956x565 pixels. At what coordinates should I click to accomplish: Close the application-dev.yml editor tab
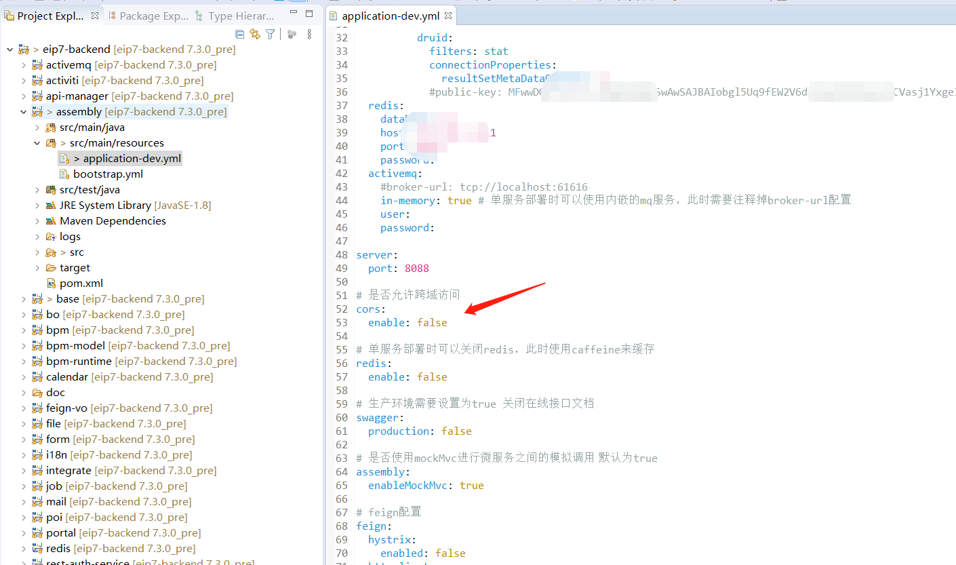point(448,16)
